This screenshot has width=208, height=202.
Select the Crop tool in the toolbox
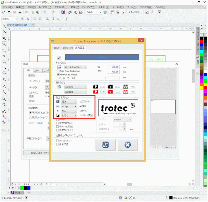point(4,38)
